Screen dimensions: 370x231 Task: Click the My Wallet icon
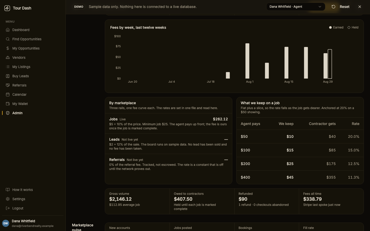click(x=8, y=104)
